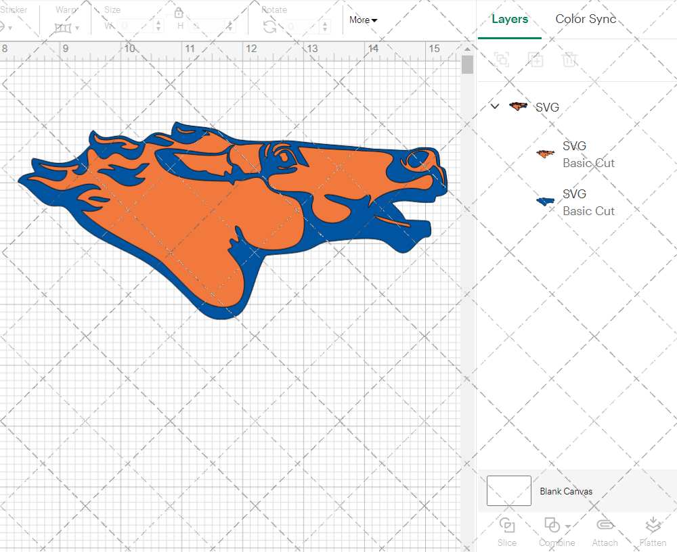Click the Layers tab
The width and height of the screenshot is (677, 552).
tap(510, 19)
